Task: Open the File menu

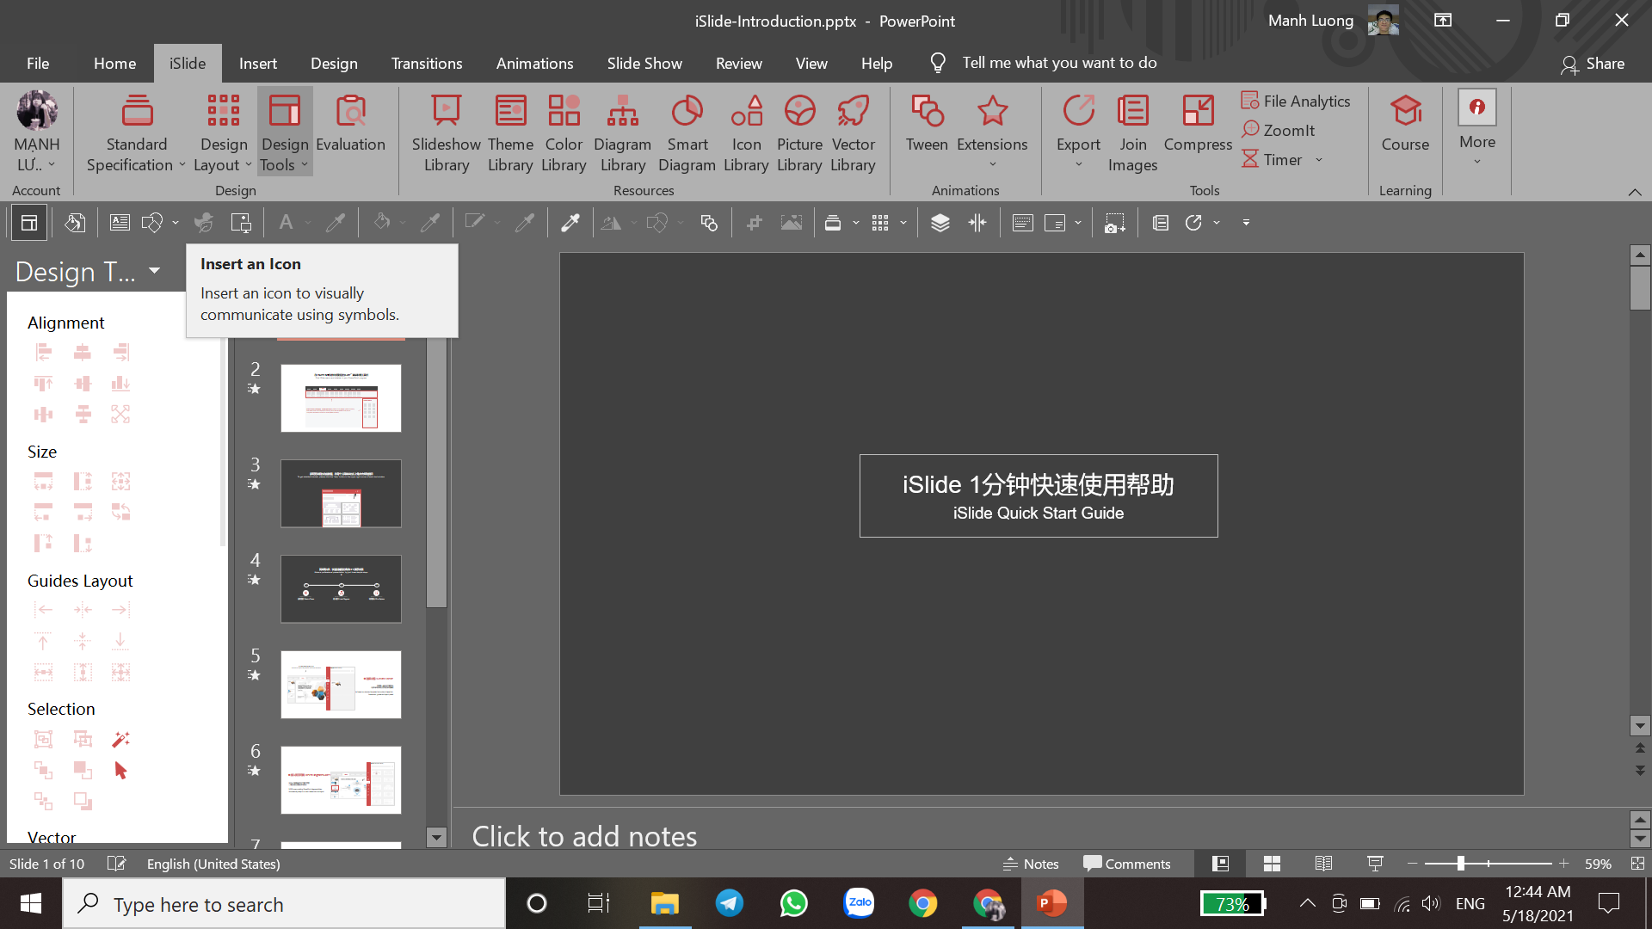Action: click(x=38, y=63)
